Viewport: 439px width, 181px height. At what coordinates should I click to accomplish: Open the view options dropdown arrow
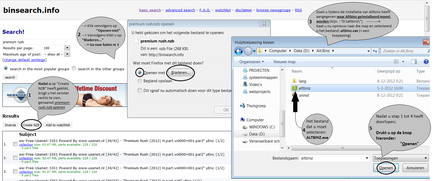[403, 62]
